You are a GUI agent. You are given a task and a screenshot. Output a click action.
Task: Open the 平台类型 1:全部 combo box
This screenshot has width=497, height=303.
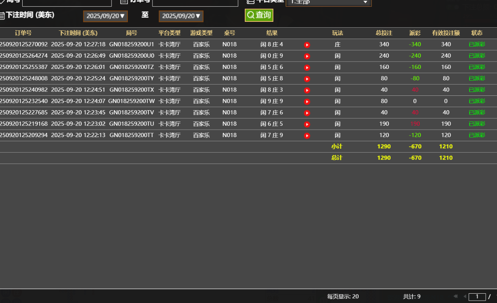(x=329, y=3)
